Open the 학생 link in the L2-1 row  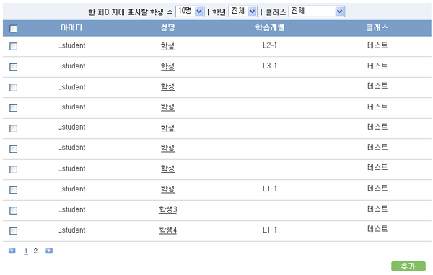[167, 46]
